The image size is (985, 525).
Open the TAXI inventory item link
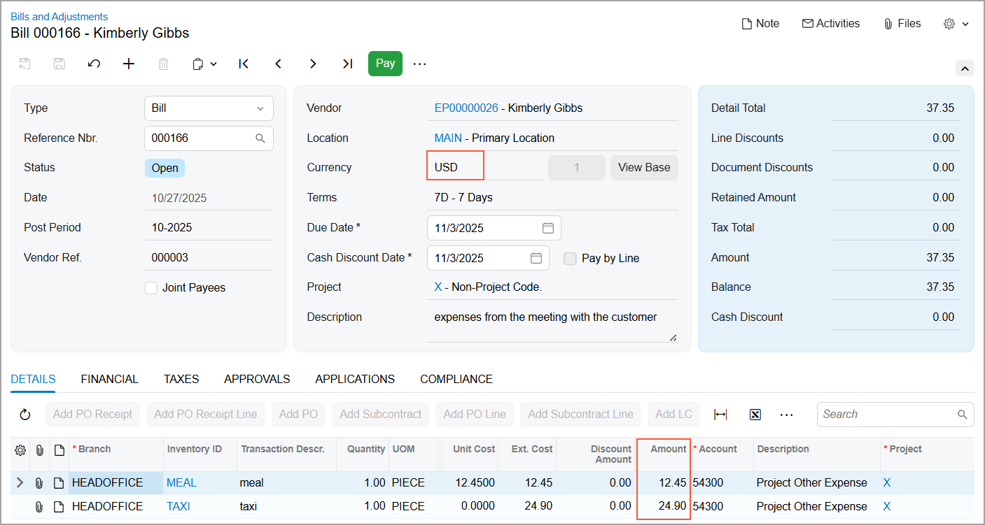tap(179, 507)
